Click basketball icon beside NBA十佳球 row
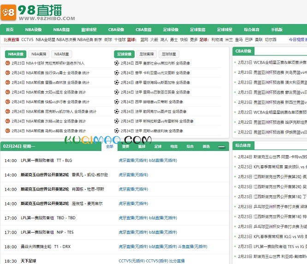Screen dimensions: 307x264 pyautogui.click(x=7, y=63)
